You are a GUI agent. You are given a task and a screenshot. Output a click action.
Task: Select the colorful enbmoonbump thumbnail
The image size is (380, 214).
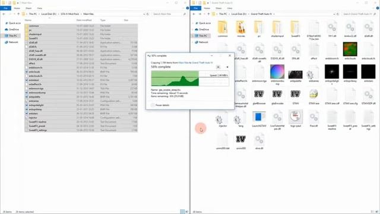click(x=277, y=71)
